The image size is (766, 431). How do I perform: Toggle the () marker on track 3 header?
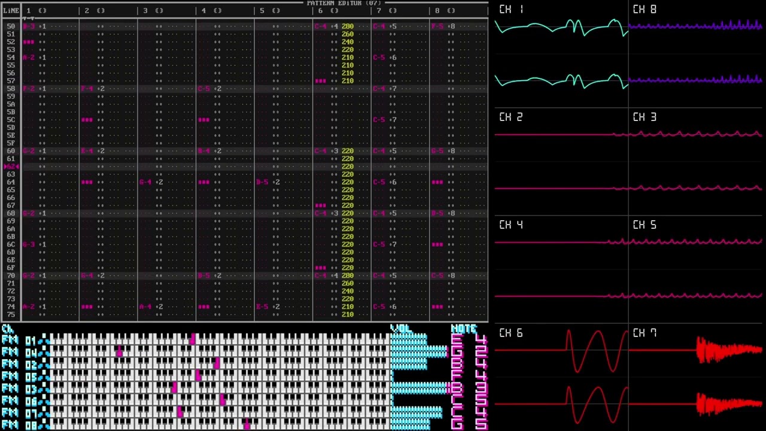coord(159,11)
